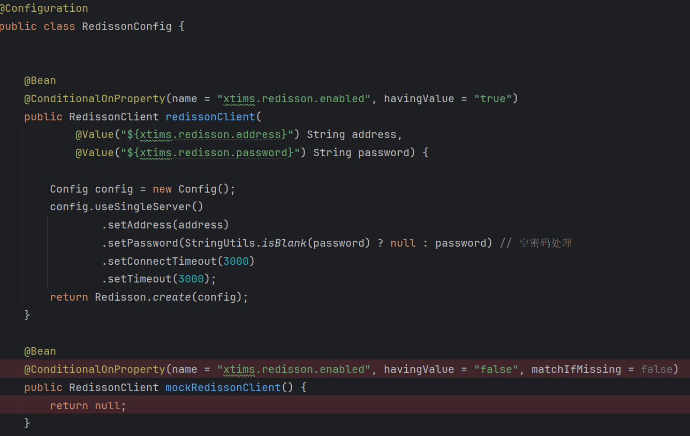The image size is (690, 436).
Task: Click the havingValue "false" string literal
Action: click(x=495, y=369)
